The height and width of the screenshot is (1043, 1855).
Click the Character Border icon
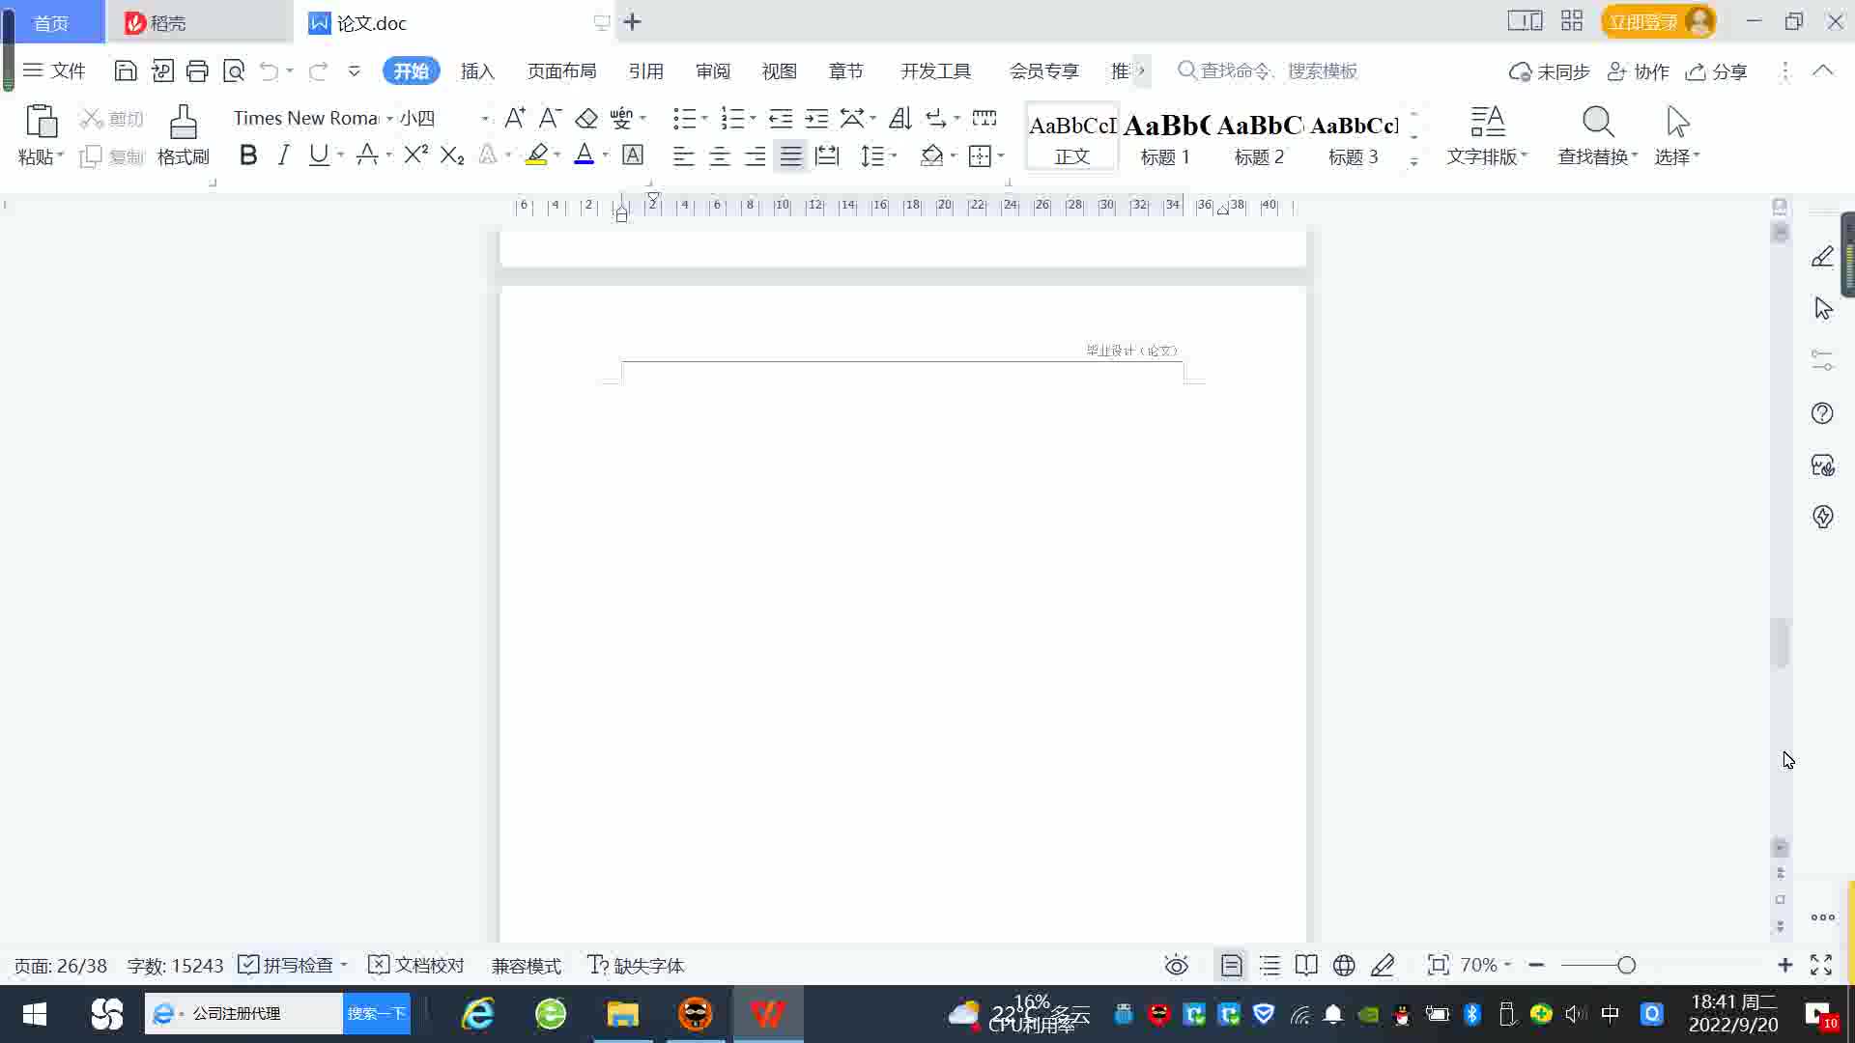[633, 155]
